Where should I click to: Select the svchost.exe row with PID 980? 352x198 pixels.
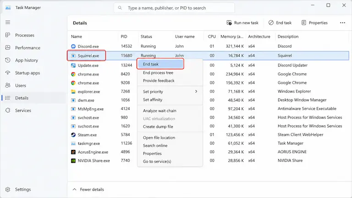pos(208,117)
